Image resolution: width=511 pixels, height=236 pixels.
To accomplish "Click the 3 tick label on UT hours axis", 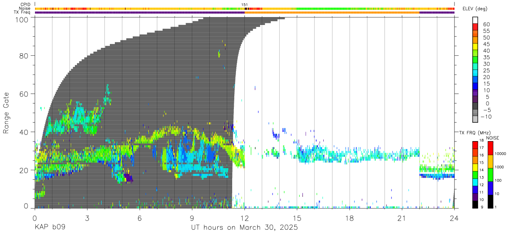I will point(87,219).
